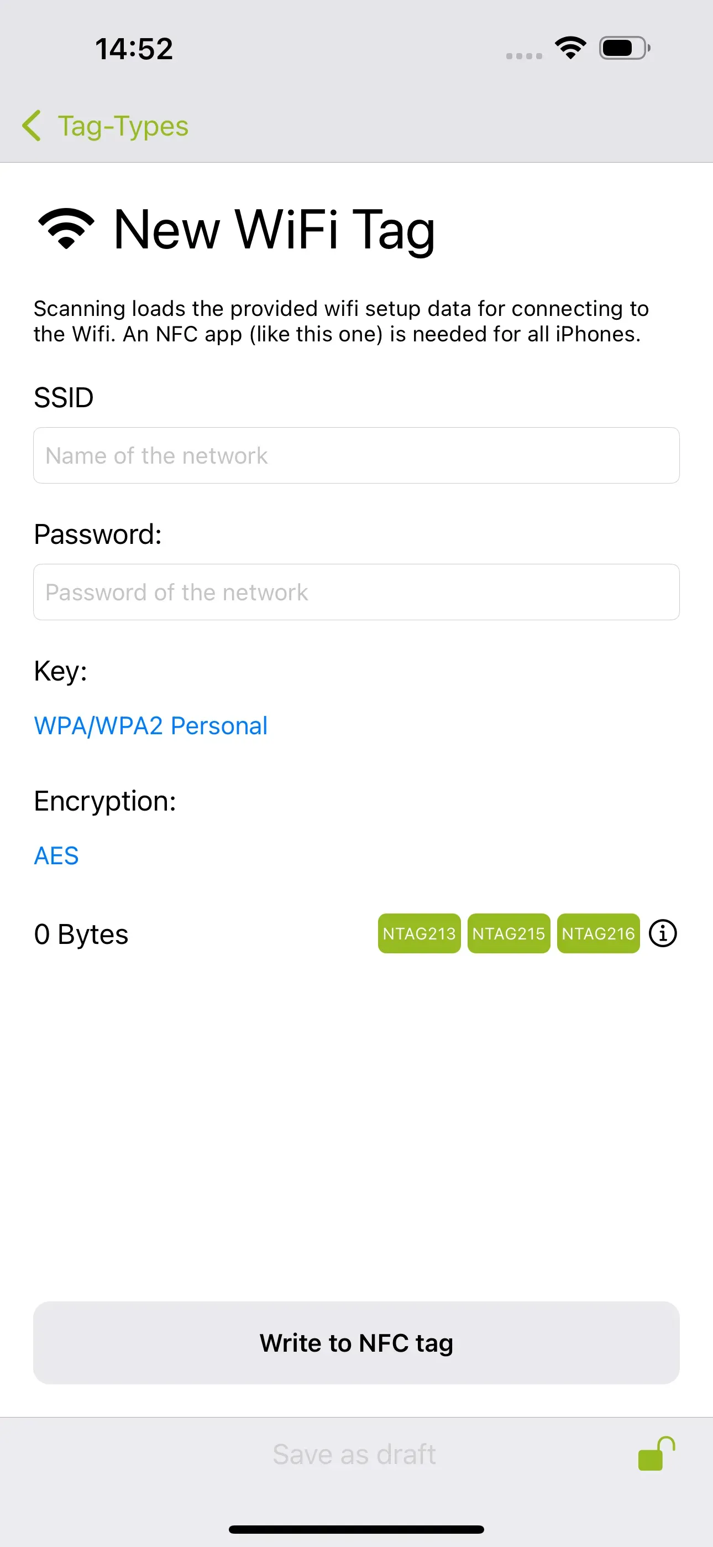Tap Save as draft
This screenshot has width=713, height=1547.
coord(354,1453)
